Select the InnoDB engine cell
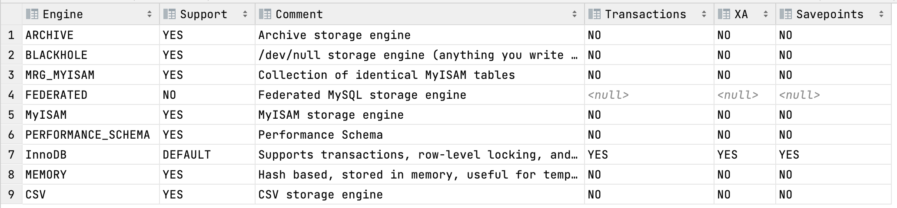 point(91,155)
